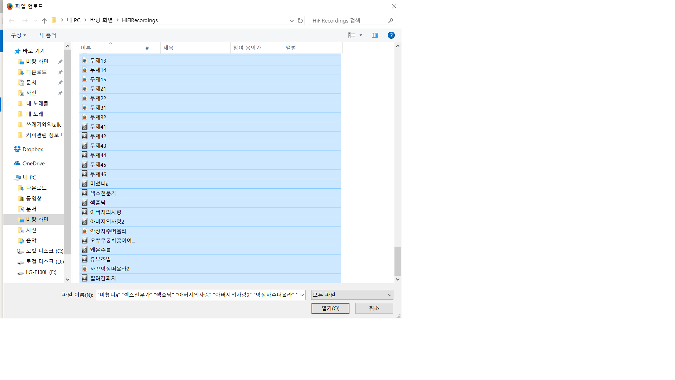Click the 취소 button
675x380 pixels.
374,308
